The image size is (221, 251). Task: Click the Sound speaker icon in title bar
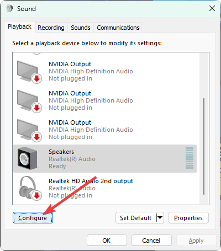[x=9, y=8]
